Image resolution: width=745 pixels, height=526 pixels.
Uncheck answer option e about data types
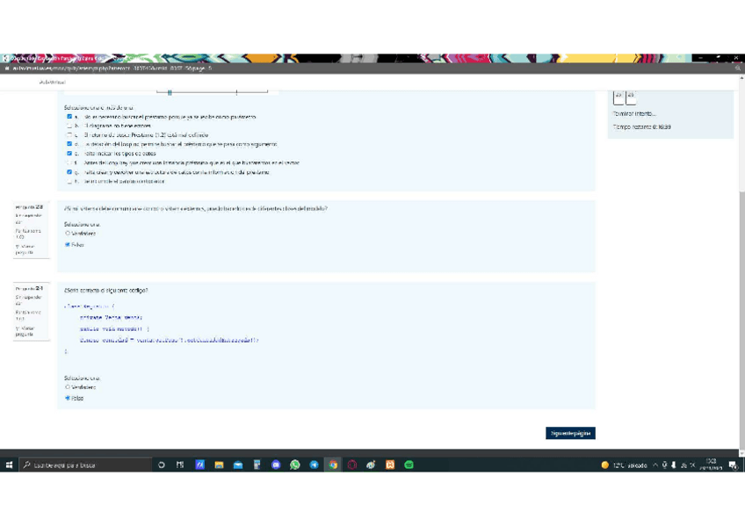pos(69,154)
